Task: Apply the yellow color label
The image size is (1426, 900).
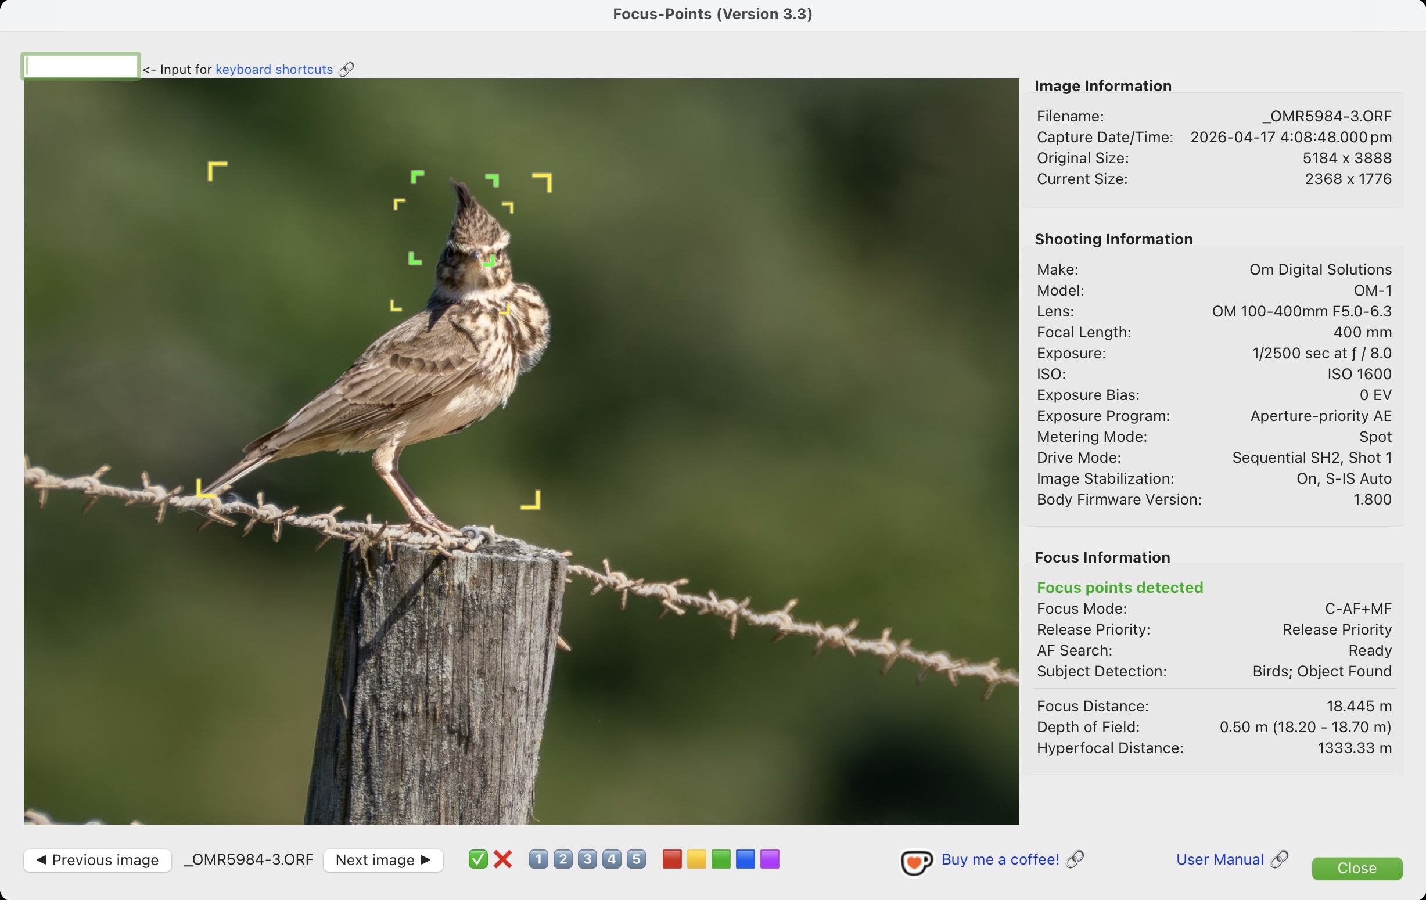Action: [696, 859]
